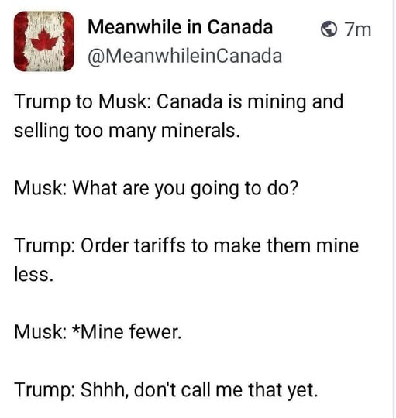This screenshot has width=396, height=418.
Task: Click the line 'Musk: *Mine fewer.'
Action: [x=98, y=332]
